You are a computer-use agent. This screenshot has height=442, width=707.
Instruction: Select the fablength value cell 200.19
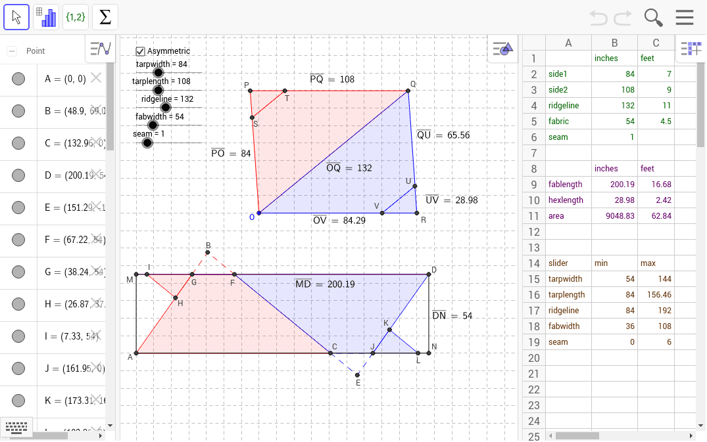click(614, 185)
